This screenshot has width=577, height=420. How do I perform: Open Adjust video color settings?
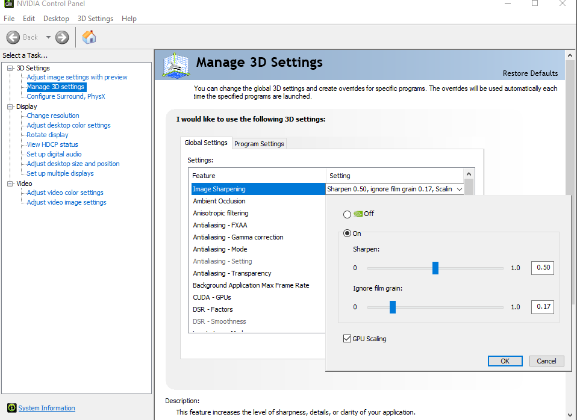pos(65,193)
